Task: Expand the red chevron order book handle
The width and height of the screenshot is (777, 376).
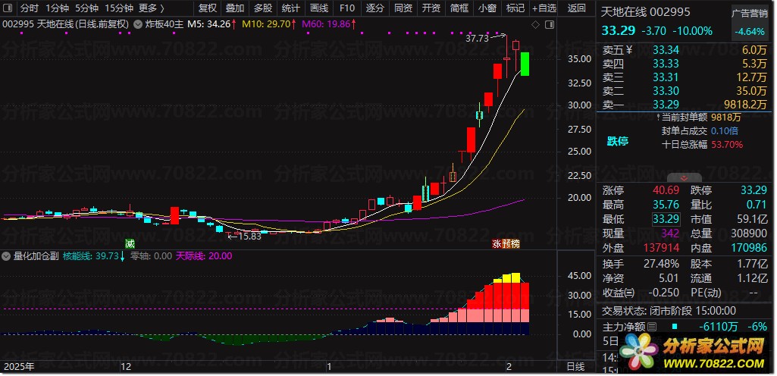Action: pyautogui.click(x=684, y=178)
